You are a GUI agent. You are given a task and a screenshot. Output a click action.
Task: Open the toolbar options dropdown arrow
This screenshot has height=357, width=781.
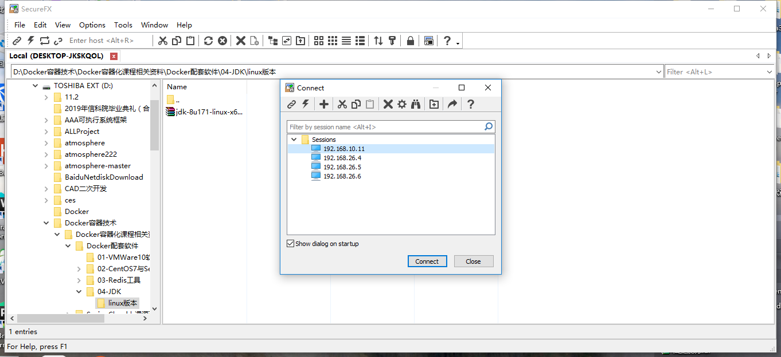pyautogui.click(x=458, y=43)
